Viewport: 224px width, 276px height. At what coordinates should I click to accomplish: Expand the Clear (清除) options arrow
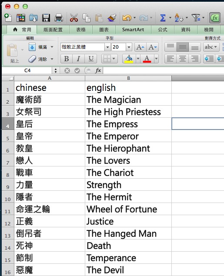52,59
